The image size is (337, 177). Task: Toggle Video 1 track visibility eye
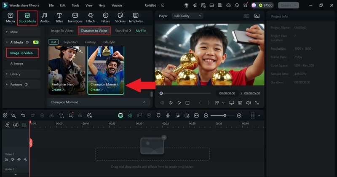point(19,159)
